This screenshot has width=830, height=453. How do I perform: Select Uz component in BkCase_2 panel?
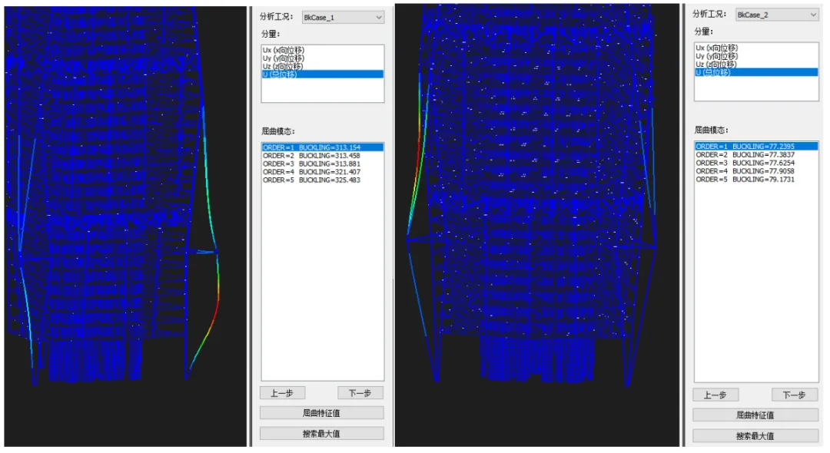(716, 64)
